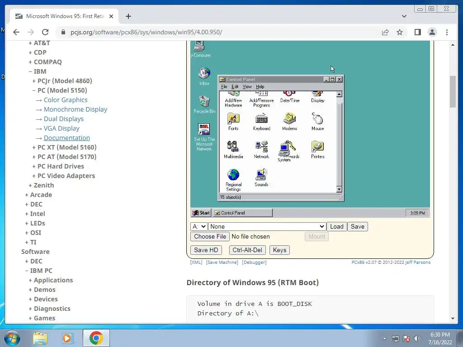Open the File menu in Control Panel
This screenshot has height=347, width=463.
(x=224, y=87)
